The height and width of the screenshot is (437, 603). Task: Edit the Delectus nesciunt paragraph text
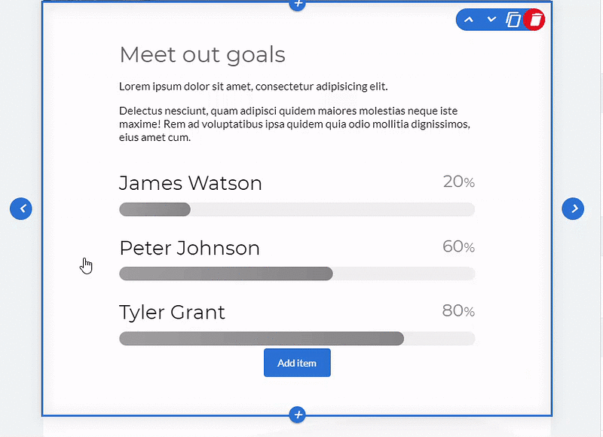(295, 124)
